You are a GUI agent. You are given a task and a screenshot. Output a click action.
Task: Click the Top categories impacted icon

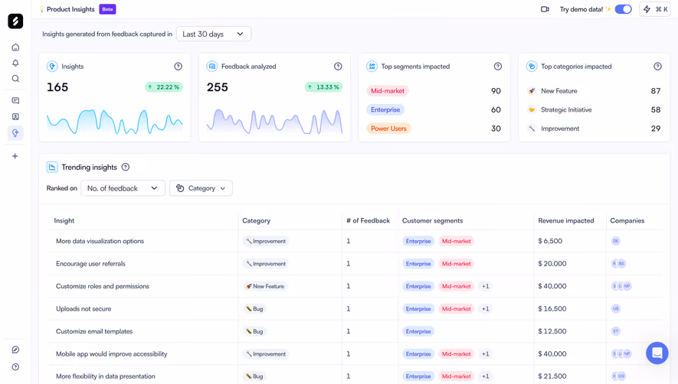[532, 66]
